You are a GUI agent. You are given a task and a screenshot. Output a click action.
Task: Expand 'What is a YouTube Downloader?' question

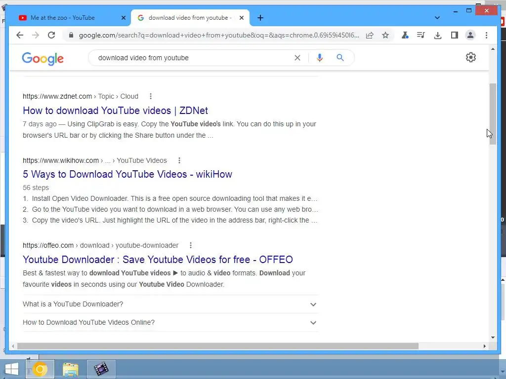(x=170, y=304)
